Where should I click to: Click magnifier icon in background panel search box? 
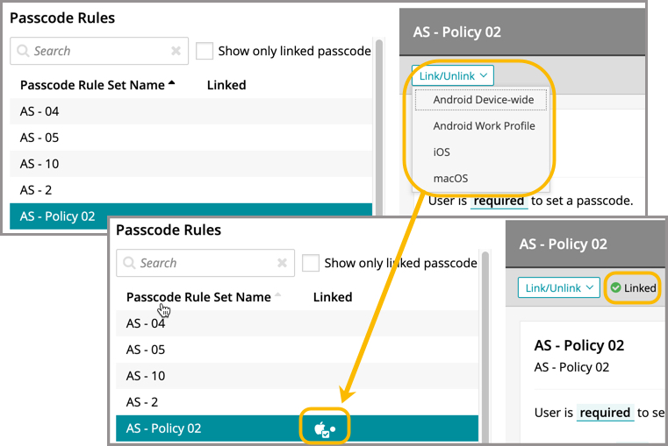[x=24, y=52]
